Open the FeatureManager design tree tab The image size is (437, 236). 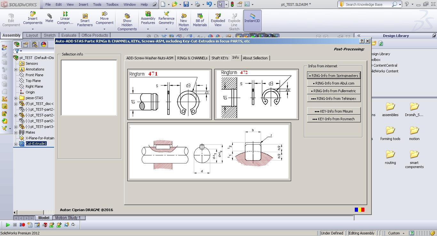(x=17, y=44)
